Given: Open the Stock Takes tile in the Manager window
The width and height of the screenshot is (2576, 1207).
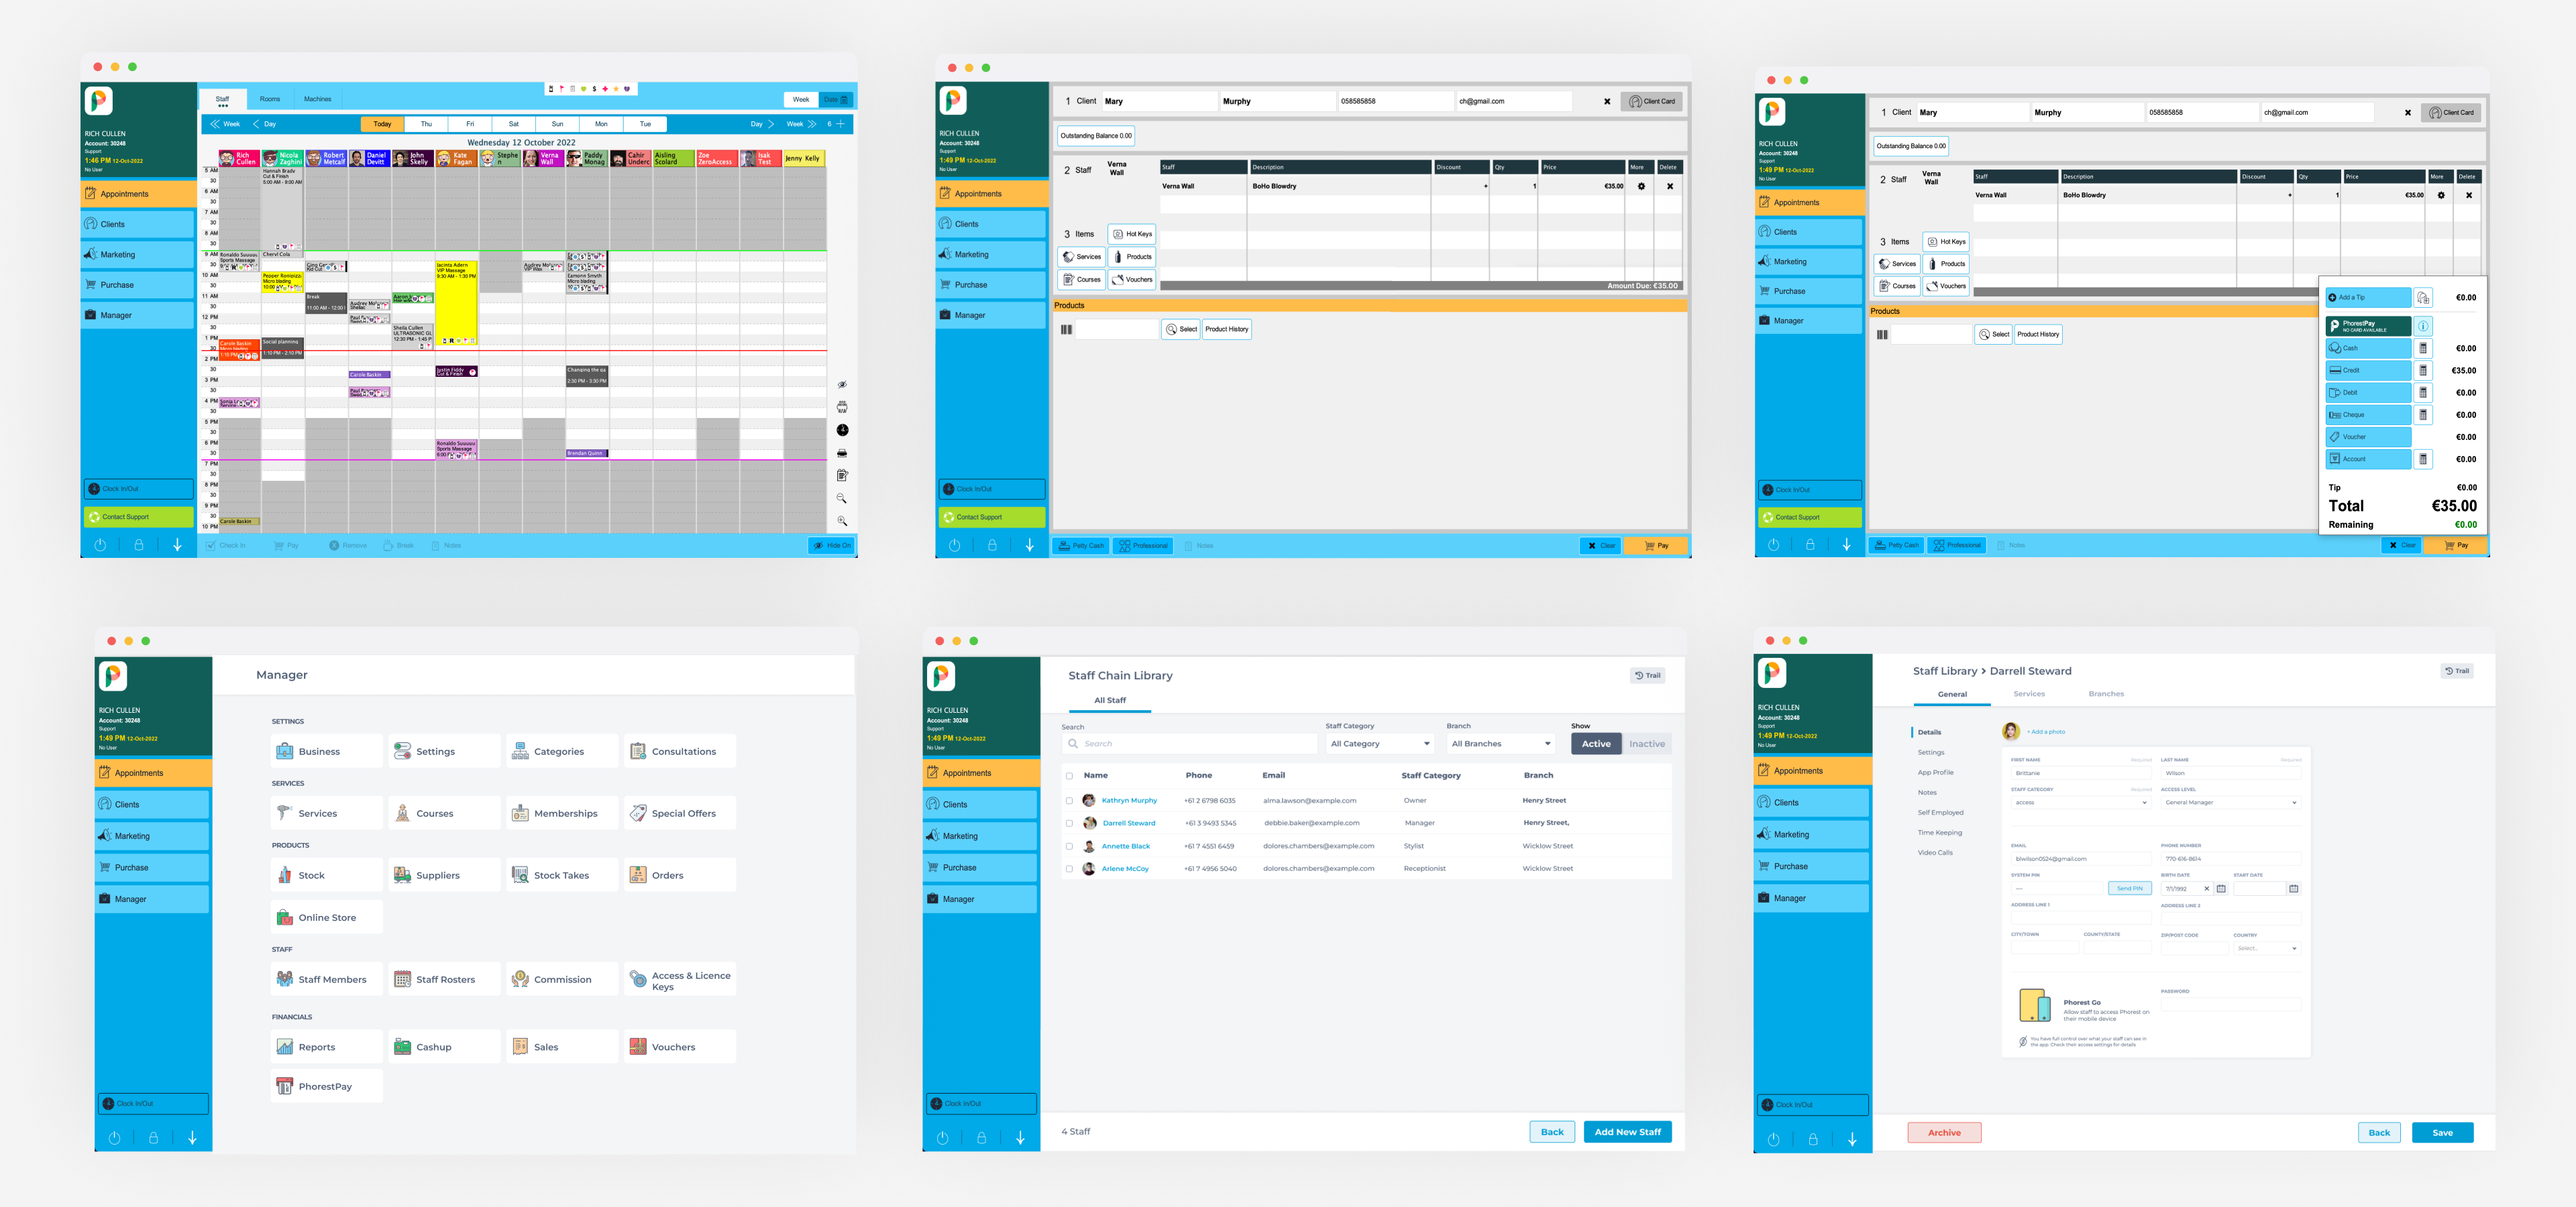Looking at the screenshot, I should coord(562,875).
